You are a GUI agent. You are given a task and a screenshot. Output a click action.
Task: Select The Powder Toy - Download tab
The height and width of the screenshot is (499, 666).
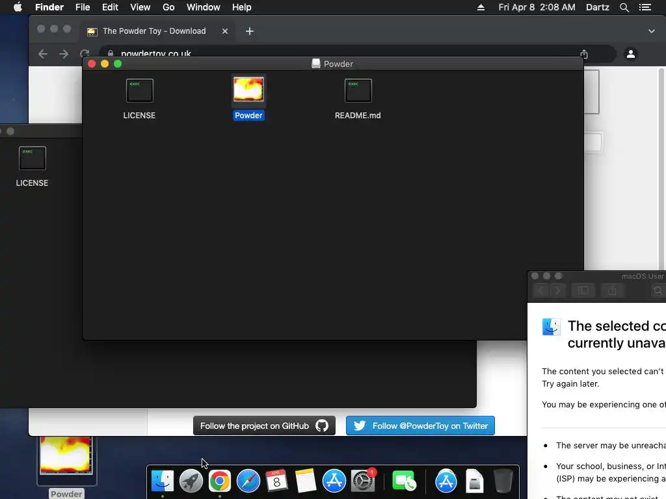click(157, 31)
